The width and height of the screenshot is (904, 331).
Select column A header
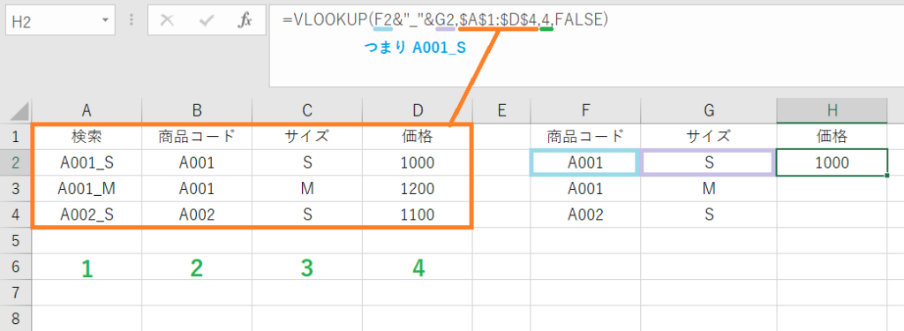[x=87, y=110]
